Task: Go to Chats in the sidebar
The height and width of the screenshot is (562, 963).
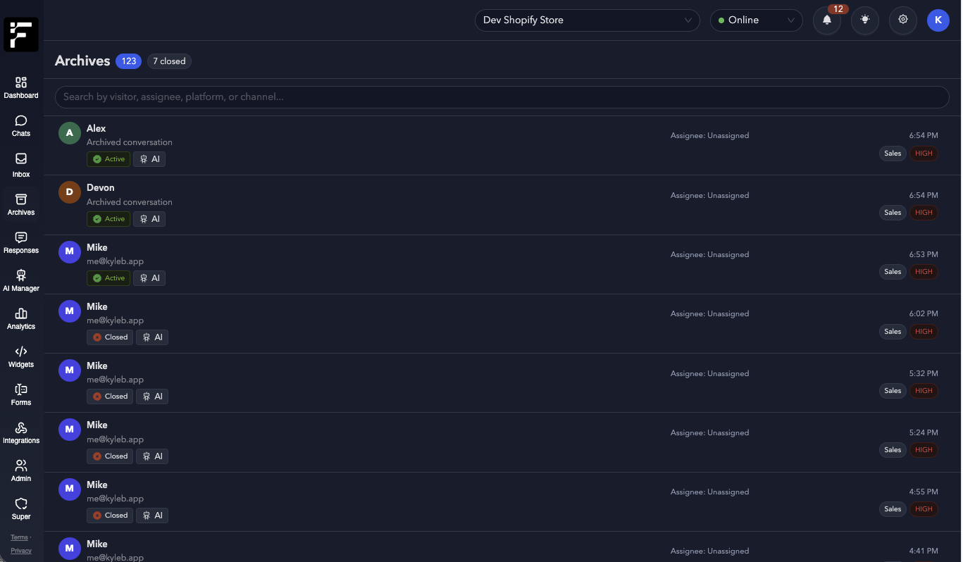Action: pos(21,121)
